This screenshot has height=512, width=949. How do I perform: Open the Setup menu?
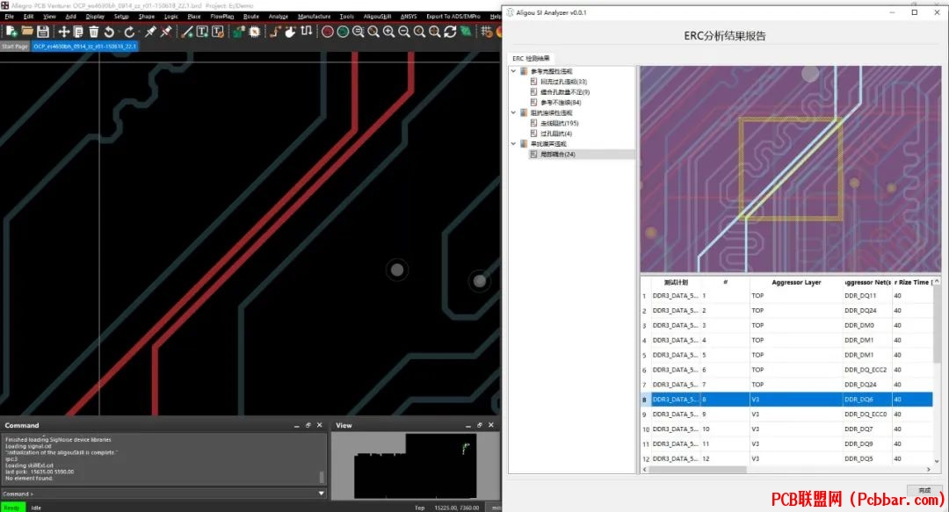[121, 17]
